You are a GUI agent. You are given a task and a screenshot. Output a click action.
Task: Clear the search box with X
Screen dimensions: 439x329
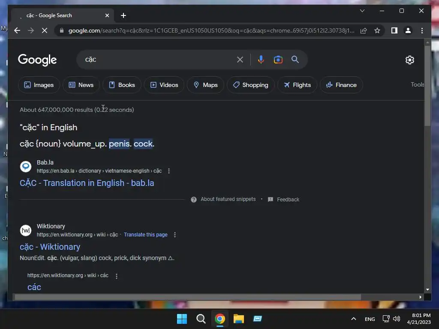pyautogui.click(x=240, y=59)
